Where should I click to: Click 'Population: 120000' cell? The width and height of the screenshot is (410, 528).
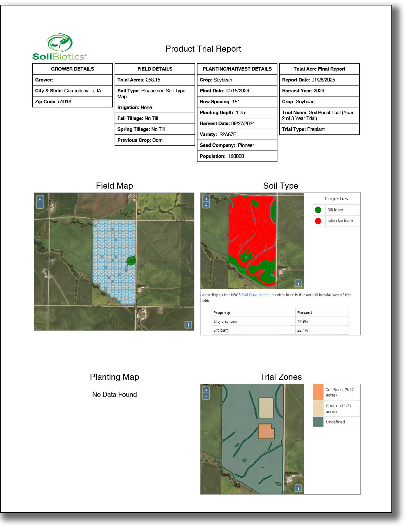point(237,156)
